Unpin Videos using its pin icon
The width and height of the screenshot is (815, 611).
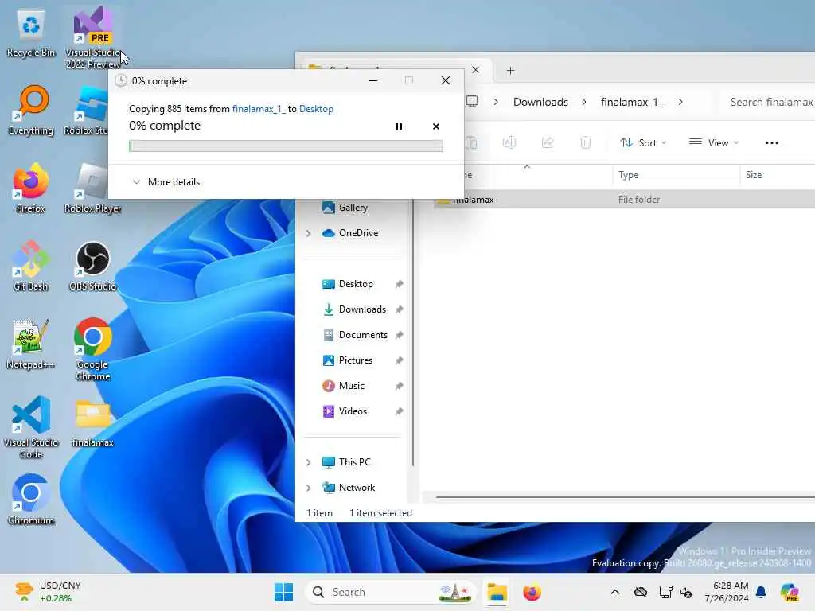pyautogui.click(x=399, y=411)
